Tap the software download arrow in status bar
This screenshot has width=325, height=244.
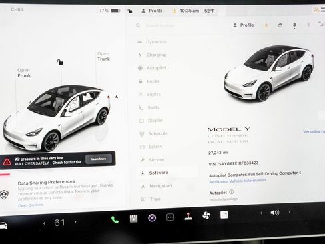coord(174,11)
